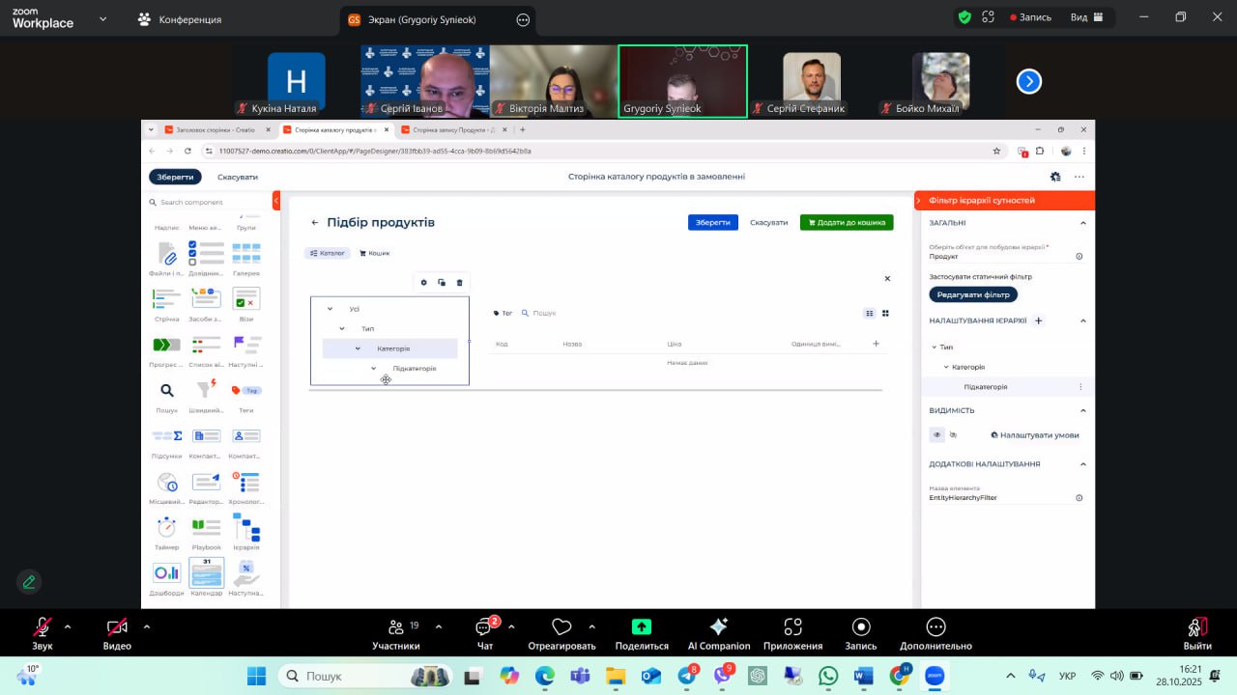The width and height of the screenshot is (1237, 695).
Task: Open WhatsApp from the taskbar
Action: coord(827,677)
